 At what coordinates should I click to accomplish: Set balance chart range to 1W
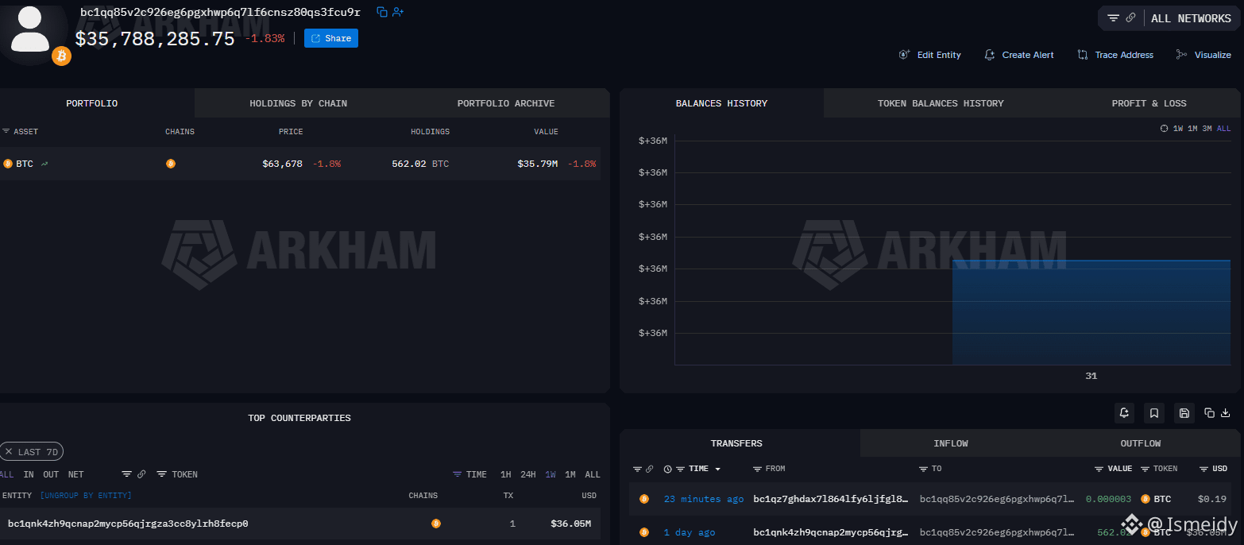pyautogui.click(x=1178, y=129)
